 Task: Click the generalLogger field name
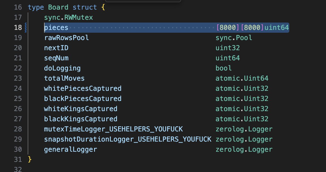[70, 150]
